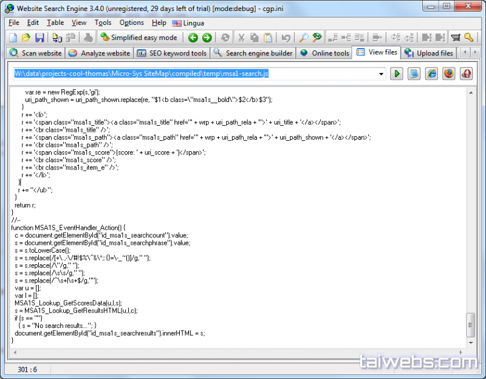Open file in Internet Explorer icon
Screen dimensions: 486x379
click(x=431, y=73)
